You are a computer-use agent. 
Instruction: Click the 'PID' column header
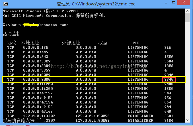point(136,43)
